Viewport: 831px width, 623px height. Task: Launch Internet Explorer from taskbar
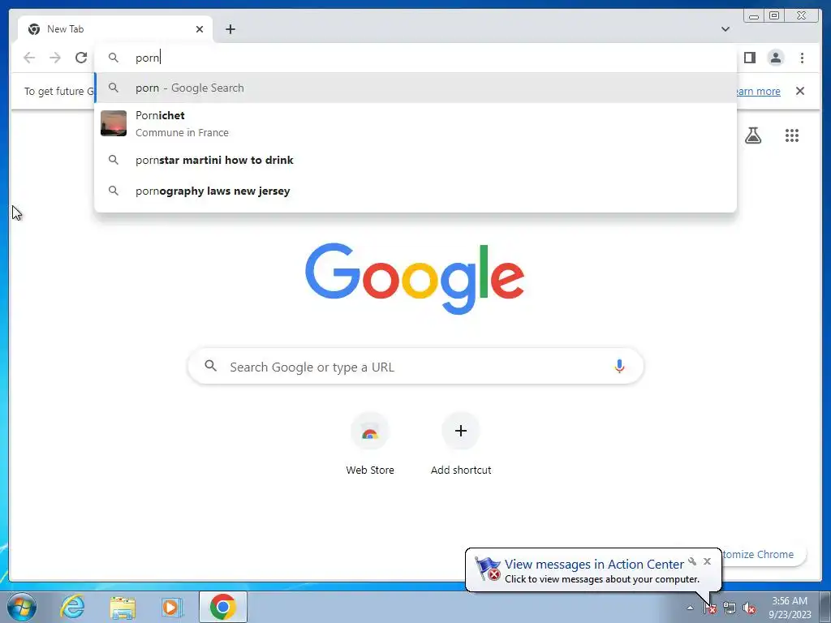point(72,607)
